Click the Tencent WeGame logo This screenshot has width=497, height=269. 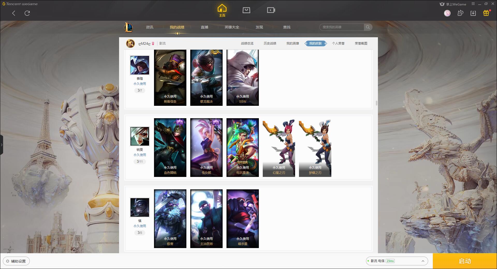tap(20, 4)
